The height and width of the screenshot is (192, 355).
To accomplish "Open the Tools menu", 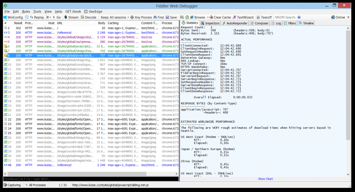I will point(37,11).
